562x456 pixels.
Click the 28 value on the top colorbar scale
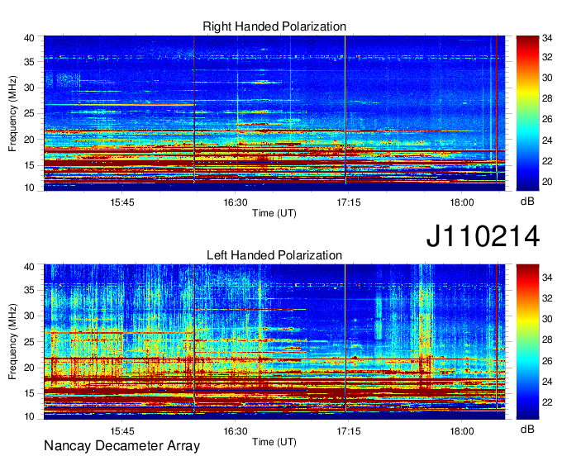coord(547,98)
